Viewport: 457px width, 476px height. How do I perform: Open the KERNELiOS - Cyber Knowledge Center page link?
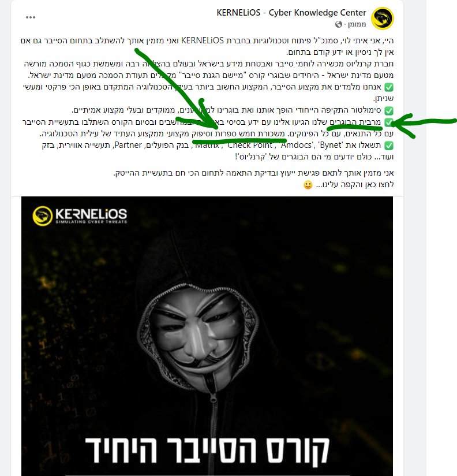(x=291, y=13)
